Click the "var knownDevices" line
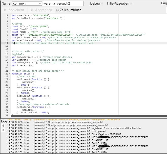The width and height of the screenshot is (167, 154). 42,57
